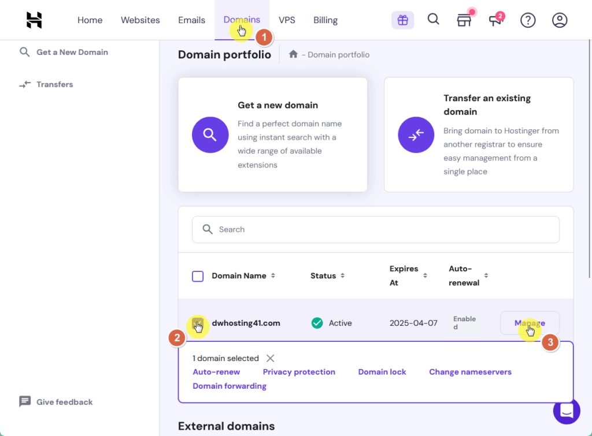592x436 pixels.
Task: Click the purple magnifier icon in Get a new domain card
Action: tap(210, 135)
